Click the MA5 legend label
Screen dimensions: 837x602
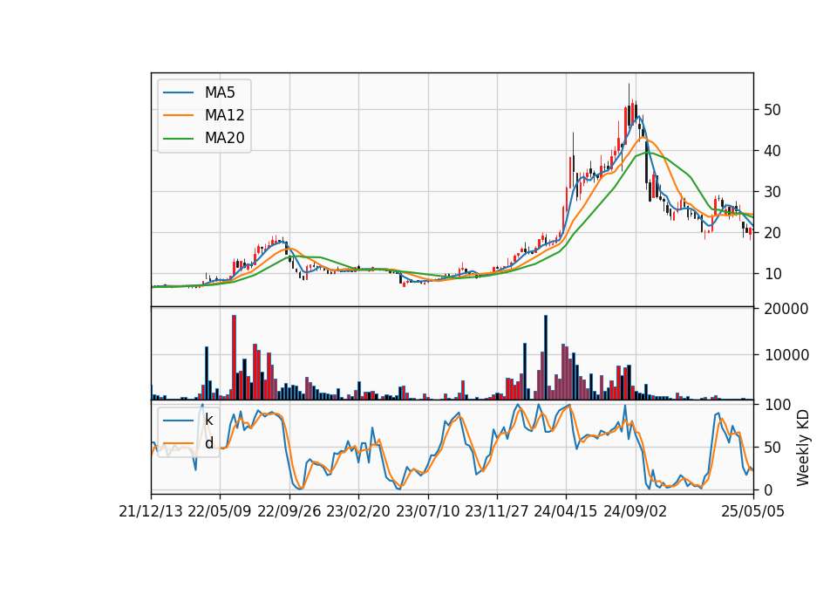(220, 92)
